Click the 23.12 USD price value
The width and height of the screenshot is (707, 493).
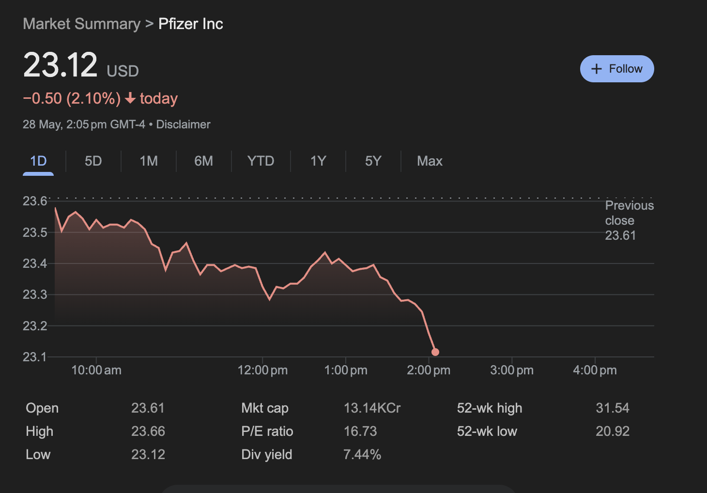tap(81, 65)
